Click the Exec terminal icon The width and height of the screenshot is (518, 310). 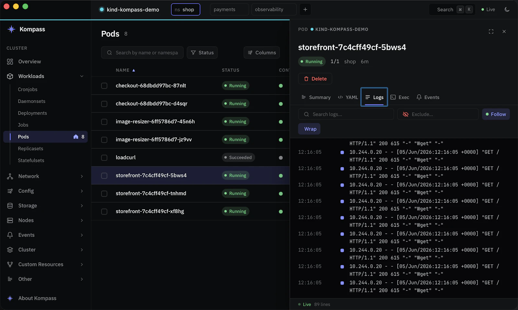tap(393, 97)
